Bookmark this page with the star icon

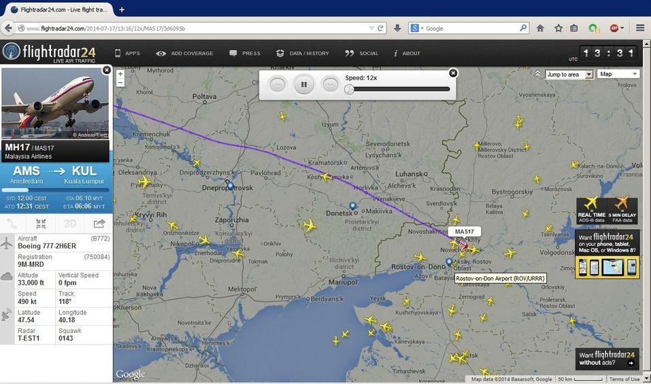click(558, 28)
